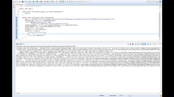The width and height of the screenshot is (174, 97).
Task: Close the demo.java editor tab
Action: click(25, 5)
